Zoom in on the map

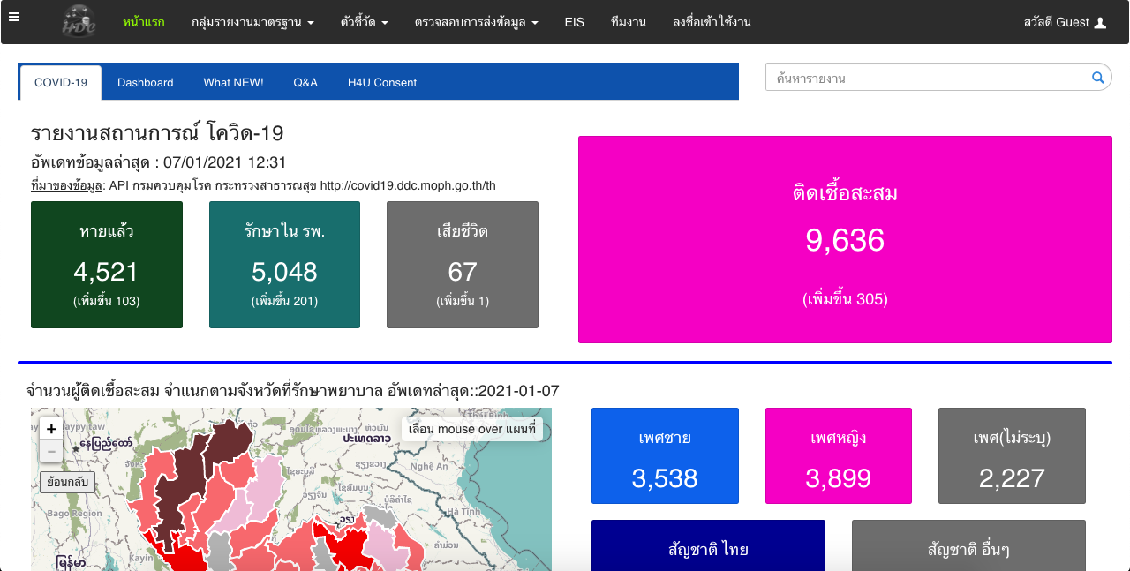tap(51, 429)
